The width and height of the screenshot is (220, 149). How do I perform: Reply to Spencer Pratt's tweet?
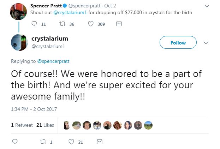pyautogui.click(x=34, y=24)
